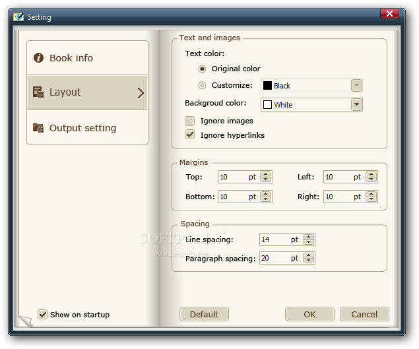Increase the Right margin value

[x=371, y=194]
